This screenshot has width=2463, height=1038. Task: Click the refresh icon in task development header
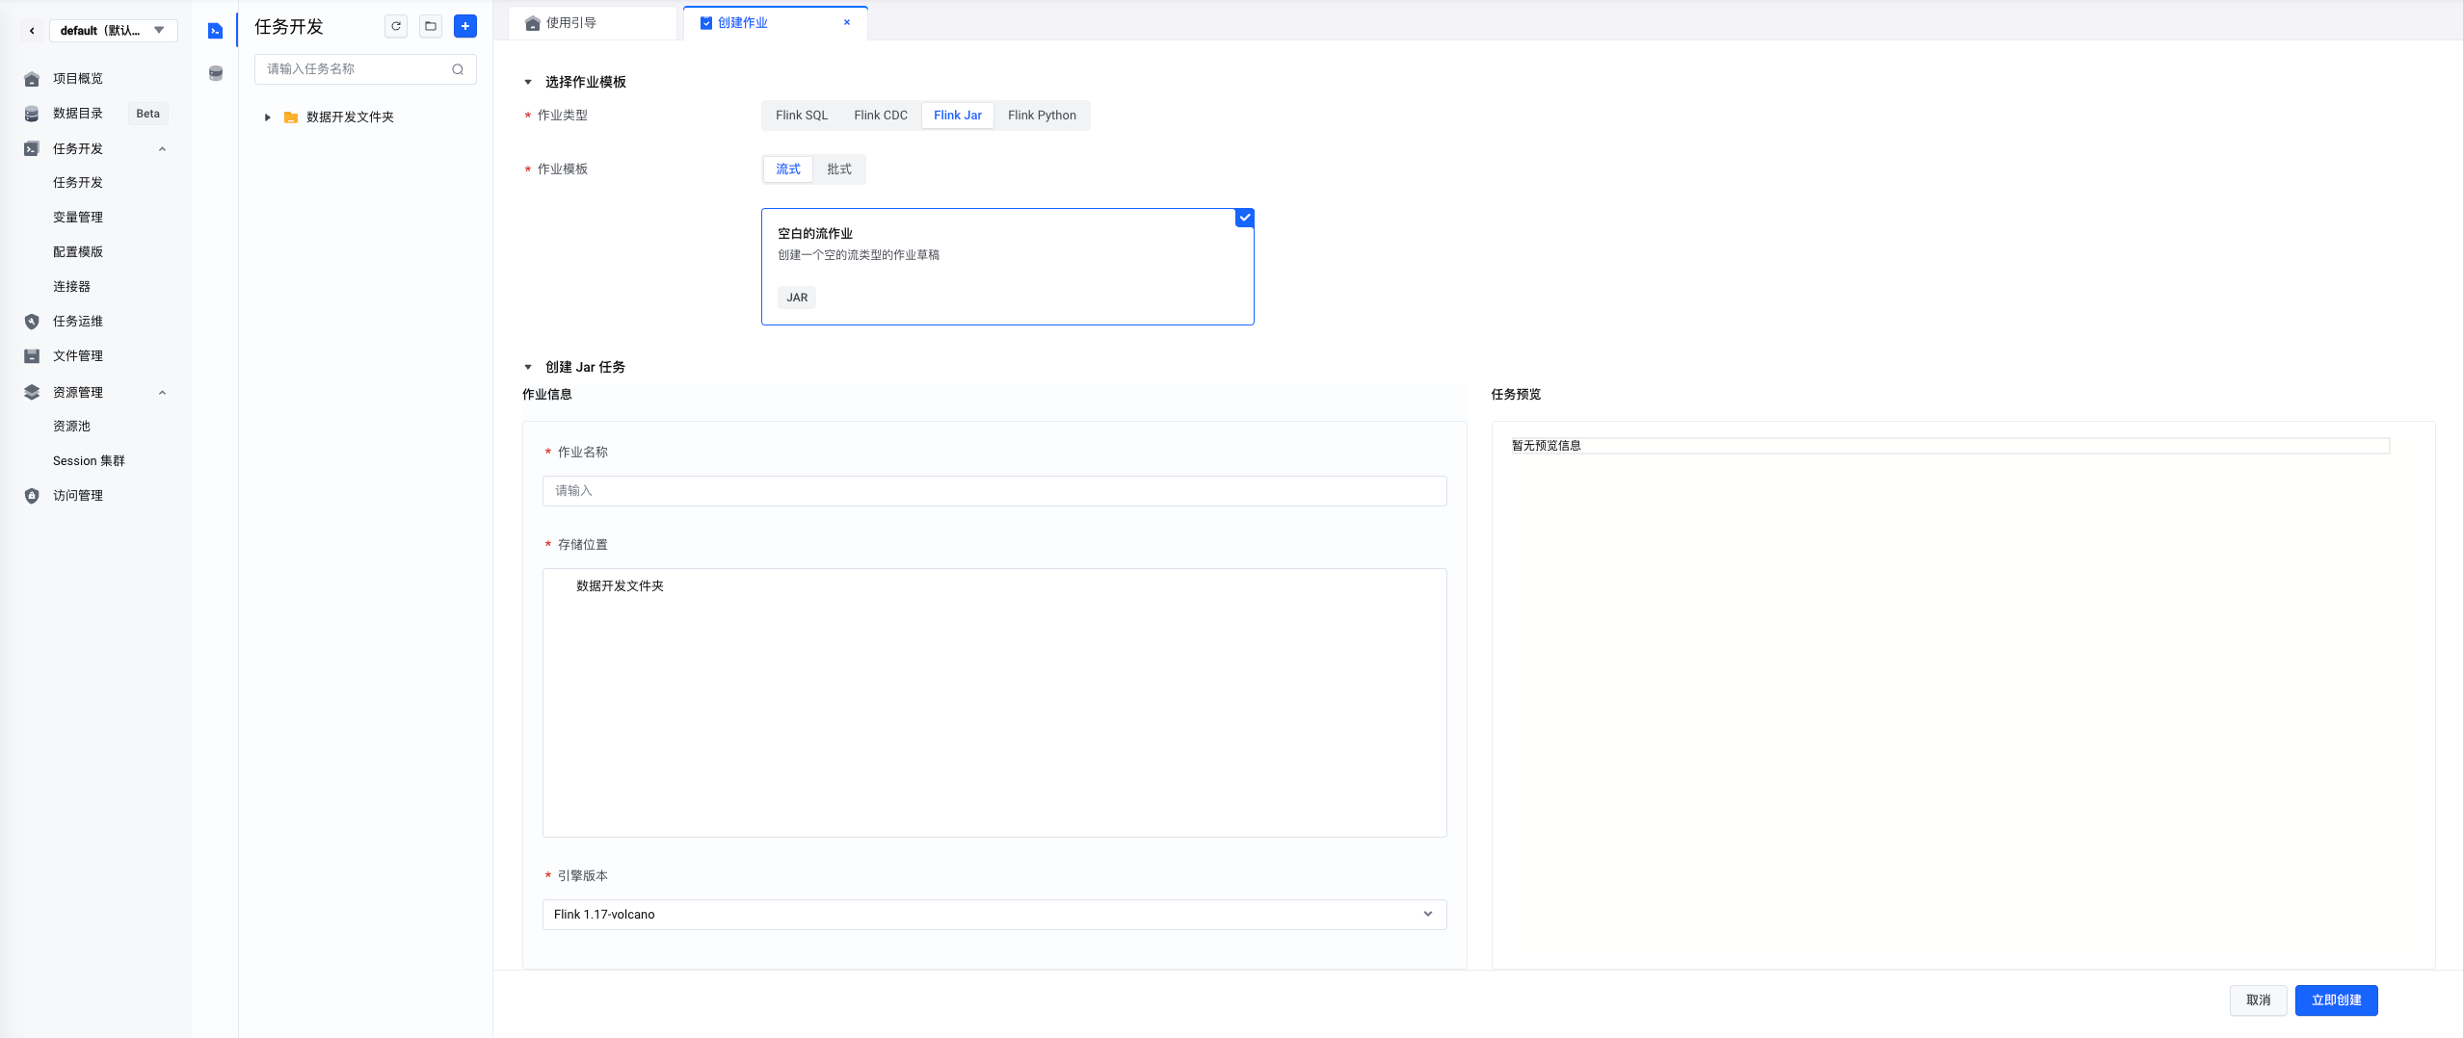pyautogui.click(x=396, y=26)
